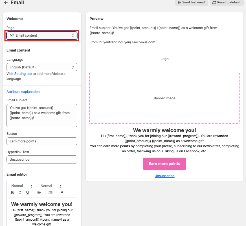Click the Attribute explanation link
246x226 pixels.
pos(23,92)
